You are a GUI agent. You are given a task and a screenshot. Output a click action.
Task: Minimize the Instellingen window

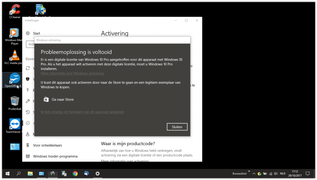tap(176, 20)
